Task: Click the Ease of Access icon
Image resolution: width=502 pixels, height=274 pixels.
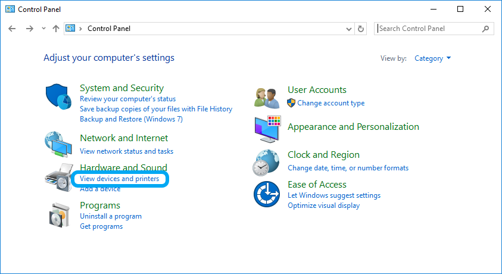Action: (x=267, y=194)
